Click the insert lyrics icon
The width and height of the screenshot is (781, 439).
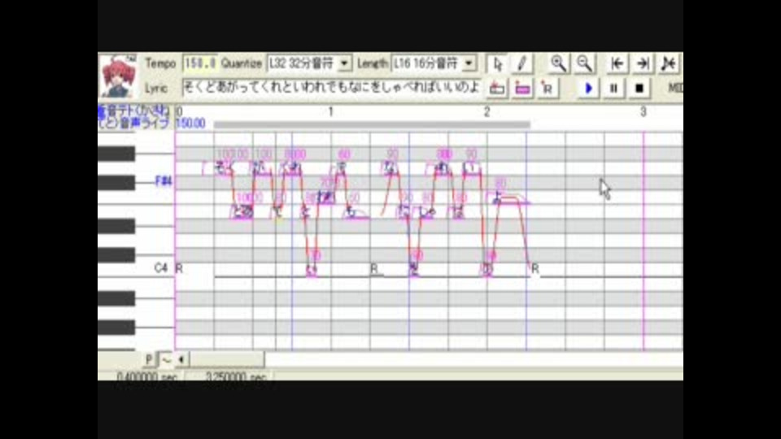click(497, 89)
